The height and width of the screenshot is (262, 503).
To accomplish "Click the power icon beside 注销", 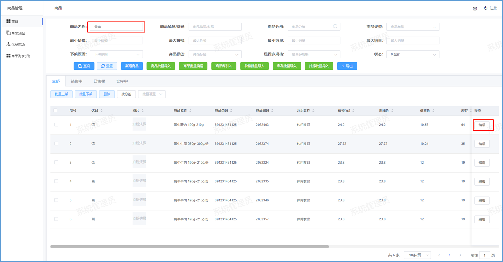I will (485, 8).
